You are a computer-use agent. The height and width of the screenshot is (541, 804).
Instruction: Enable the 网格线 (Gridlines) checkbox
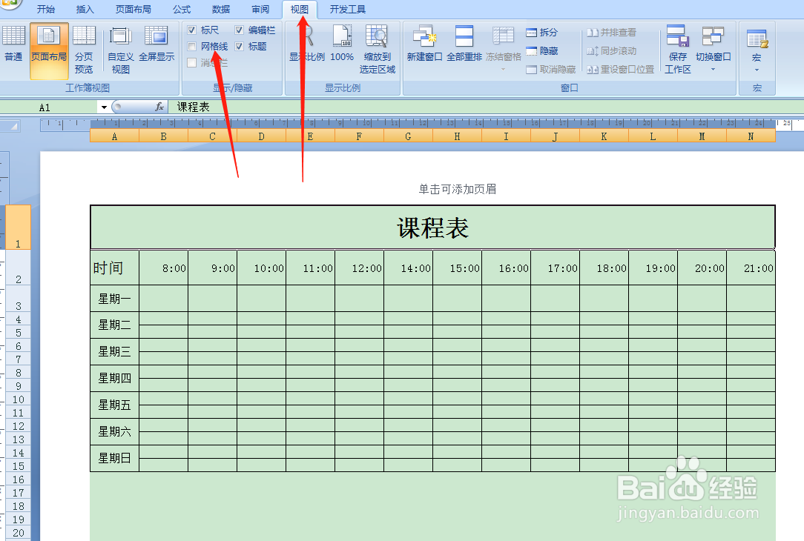pos(193,45)
